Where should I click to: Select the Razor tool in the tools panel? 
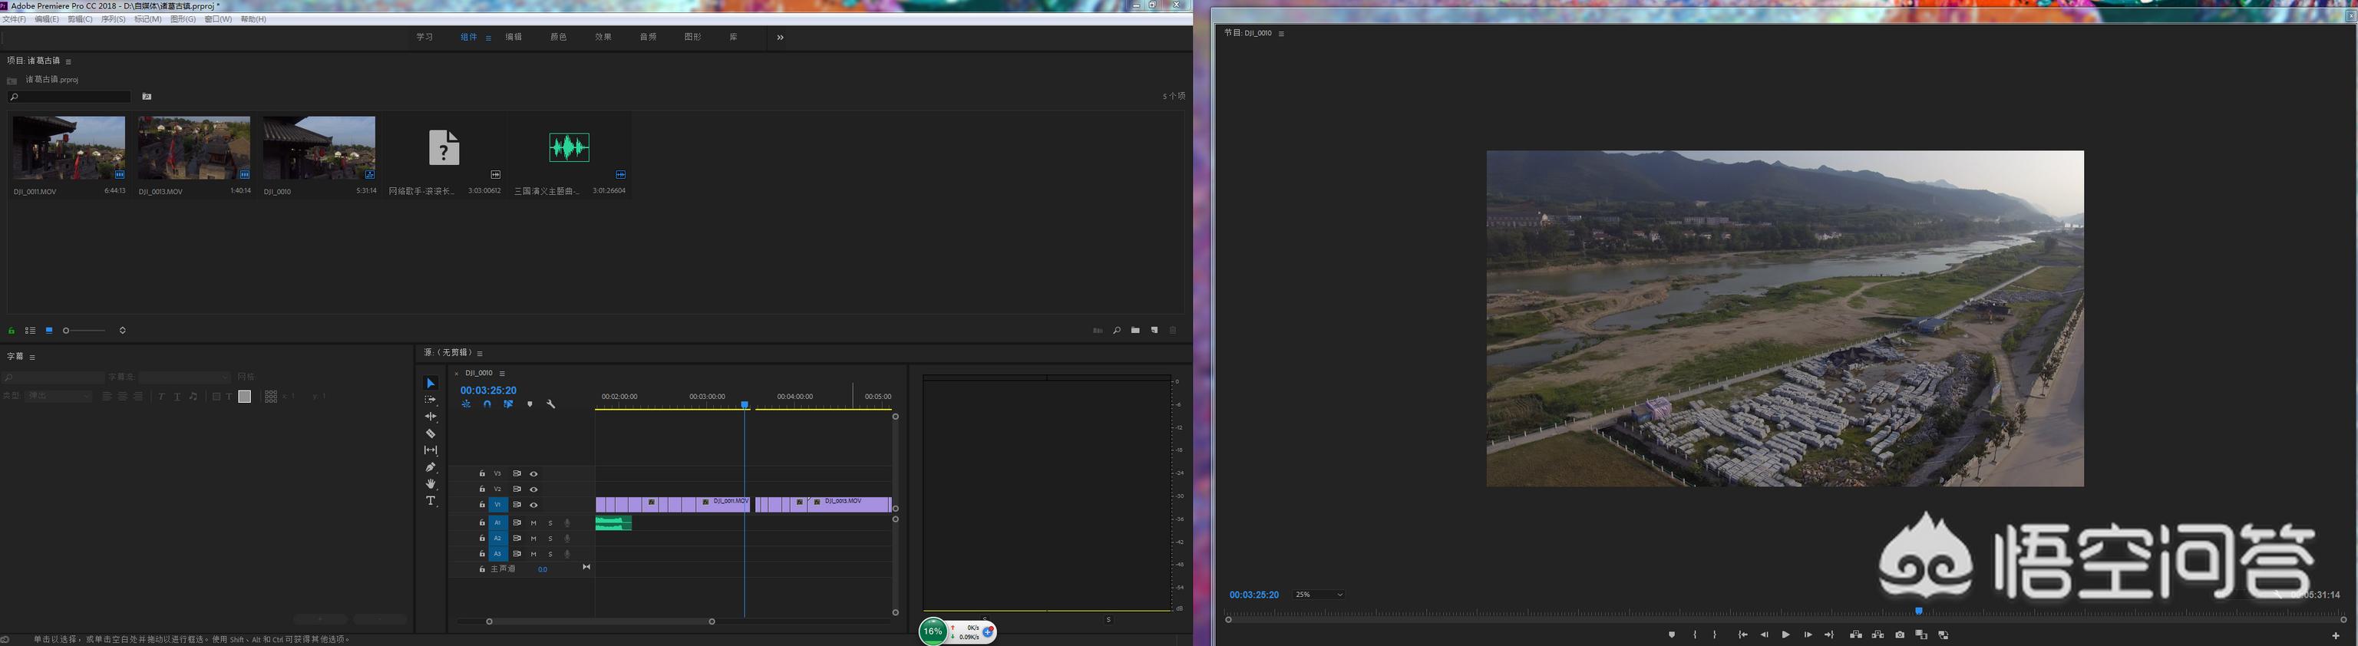coord(430,433)
